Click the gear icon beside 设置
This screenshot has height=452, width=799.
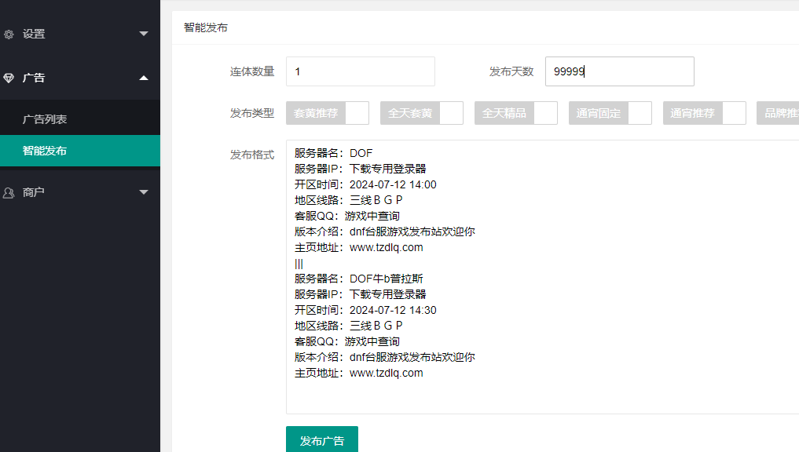(x=9, y=34)
